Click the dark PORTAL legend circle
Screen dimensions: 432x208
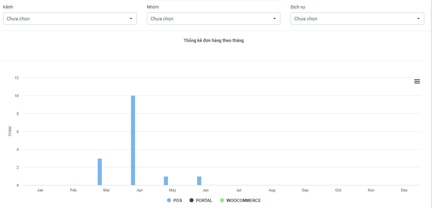(191, 201)
